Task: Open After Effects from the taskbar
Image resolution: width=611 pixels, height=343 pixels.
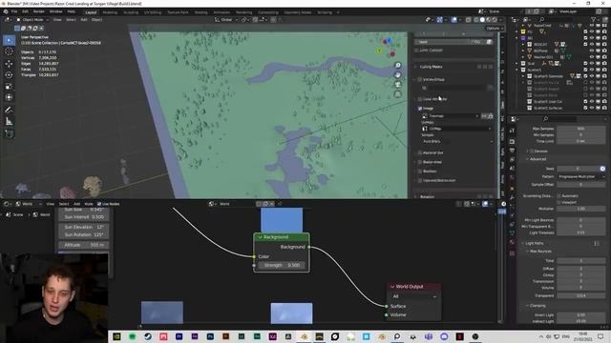Action: coord(195,336)
